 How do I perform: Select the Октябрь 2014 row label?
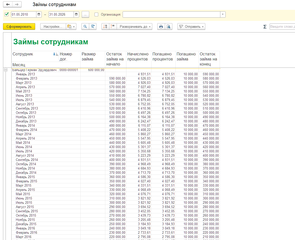[26, 164]
